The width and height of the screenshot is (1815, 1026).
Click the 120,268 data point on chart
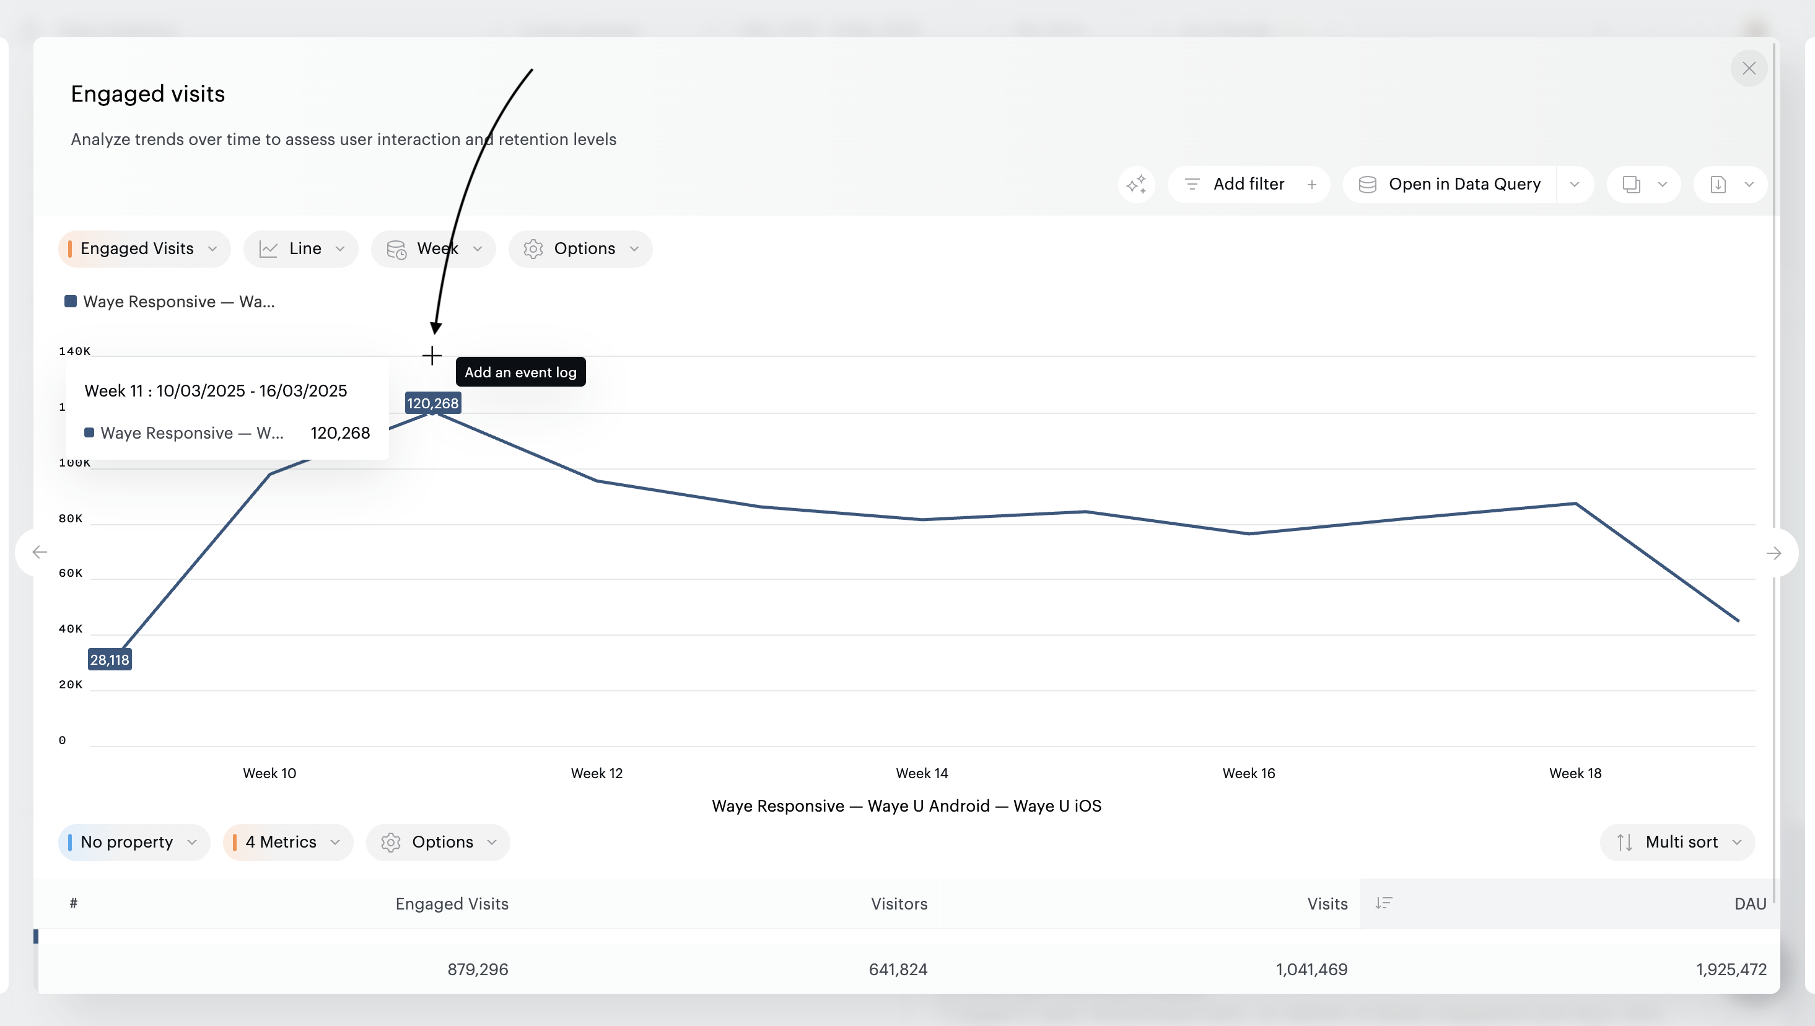[x=432, y=414]
